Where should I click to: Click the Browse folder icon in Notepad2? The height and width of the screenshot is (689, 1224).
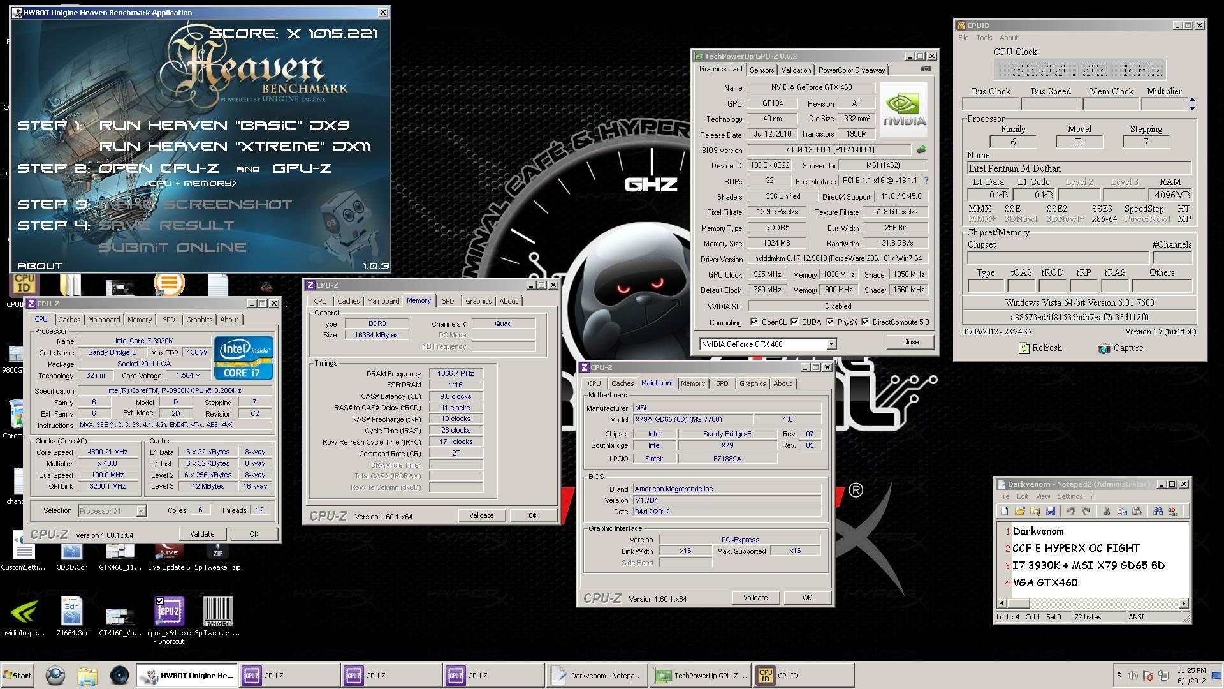coord(1035,511)
